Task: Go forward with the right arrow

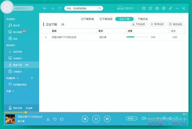Action: click(x=52, y=8)
